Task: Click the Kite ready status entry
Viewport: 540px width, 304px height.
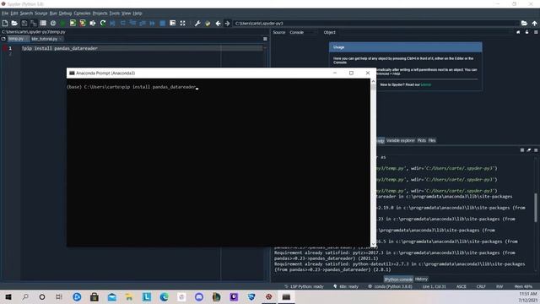Action: (346, 286)
